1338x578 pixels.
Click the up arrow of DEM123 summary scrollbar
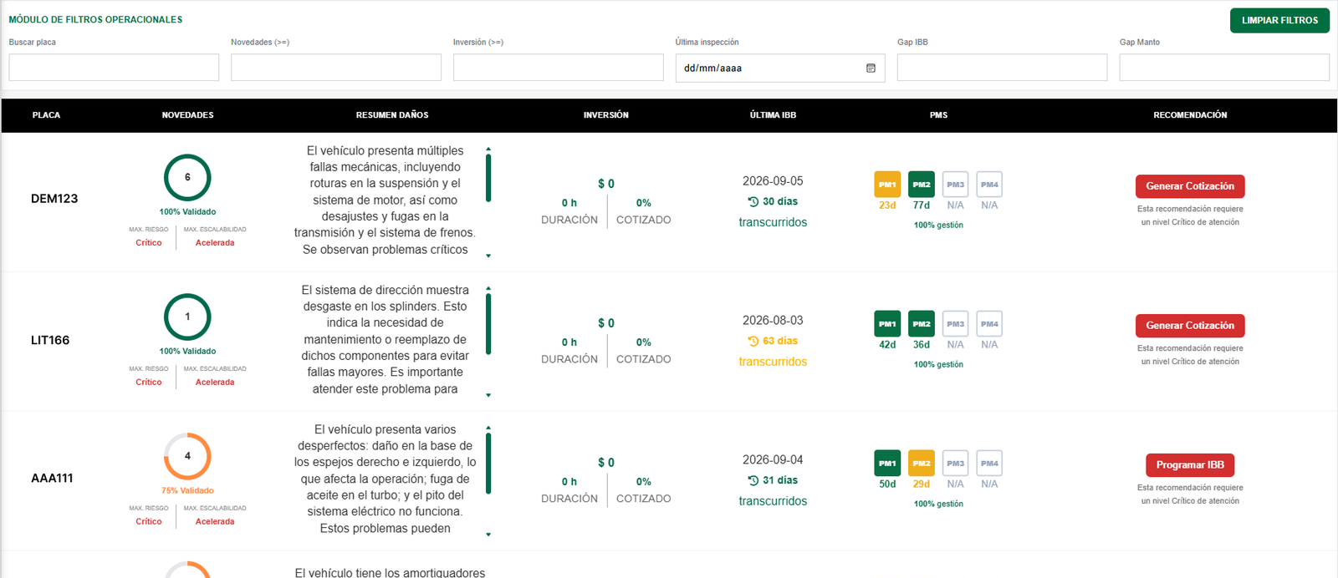point(488,150)
